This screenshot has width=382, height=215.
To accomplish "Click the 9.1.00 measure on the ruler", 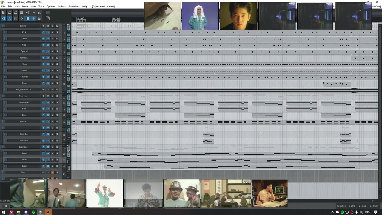I will 81,19.
